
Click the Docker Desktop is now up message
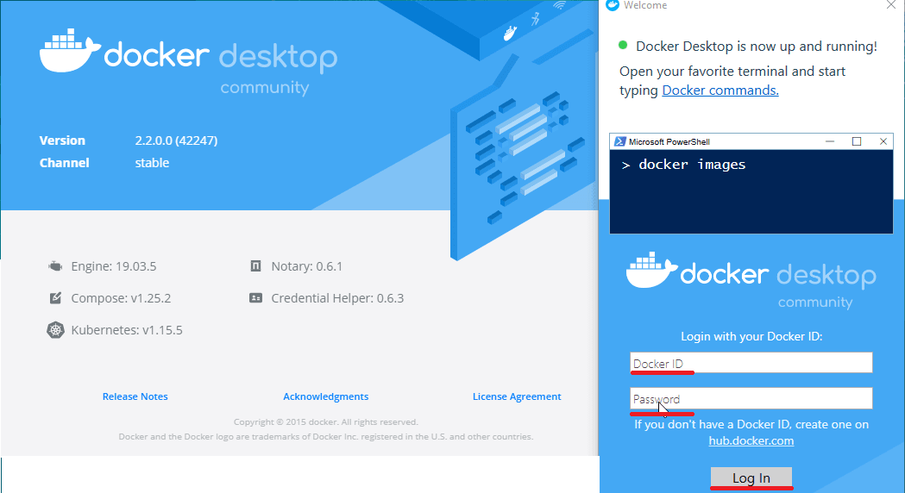(756, 47)
